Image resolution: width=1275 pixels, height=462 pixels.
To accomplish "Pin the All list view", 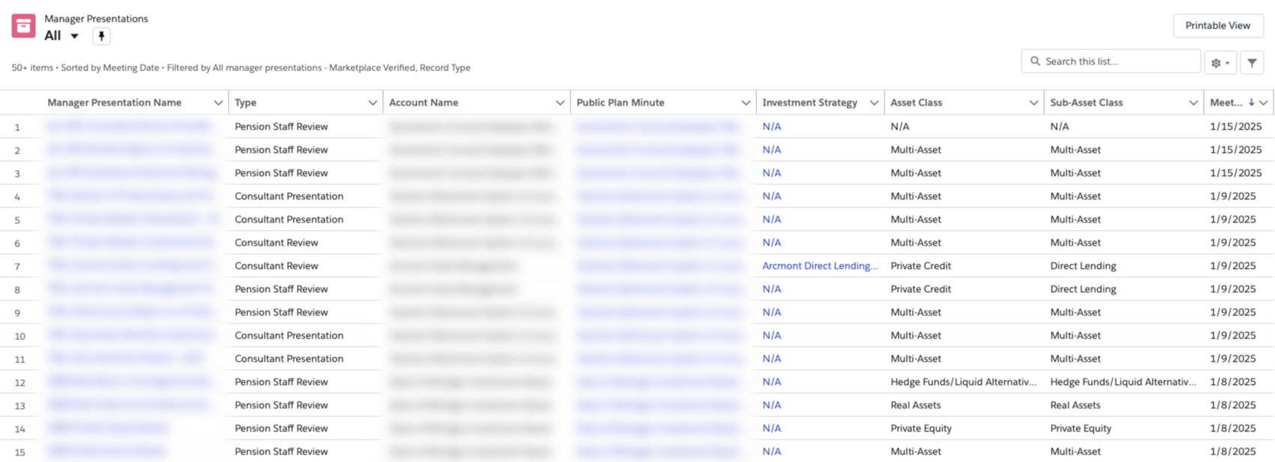I will coord(101,36).
